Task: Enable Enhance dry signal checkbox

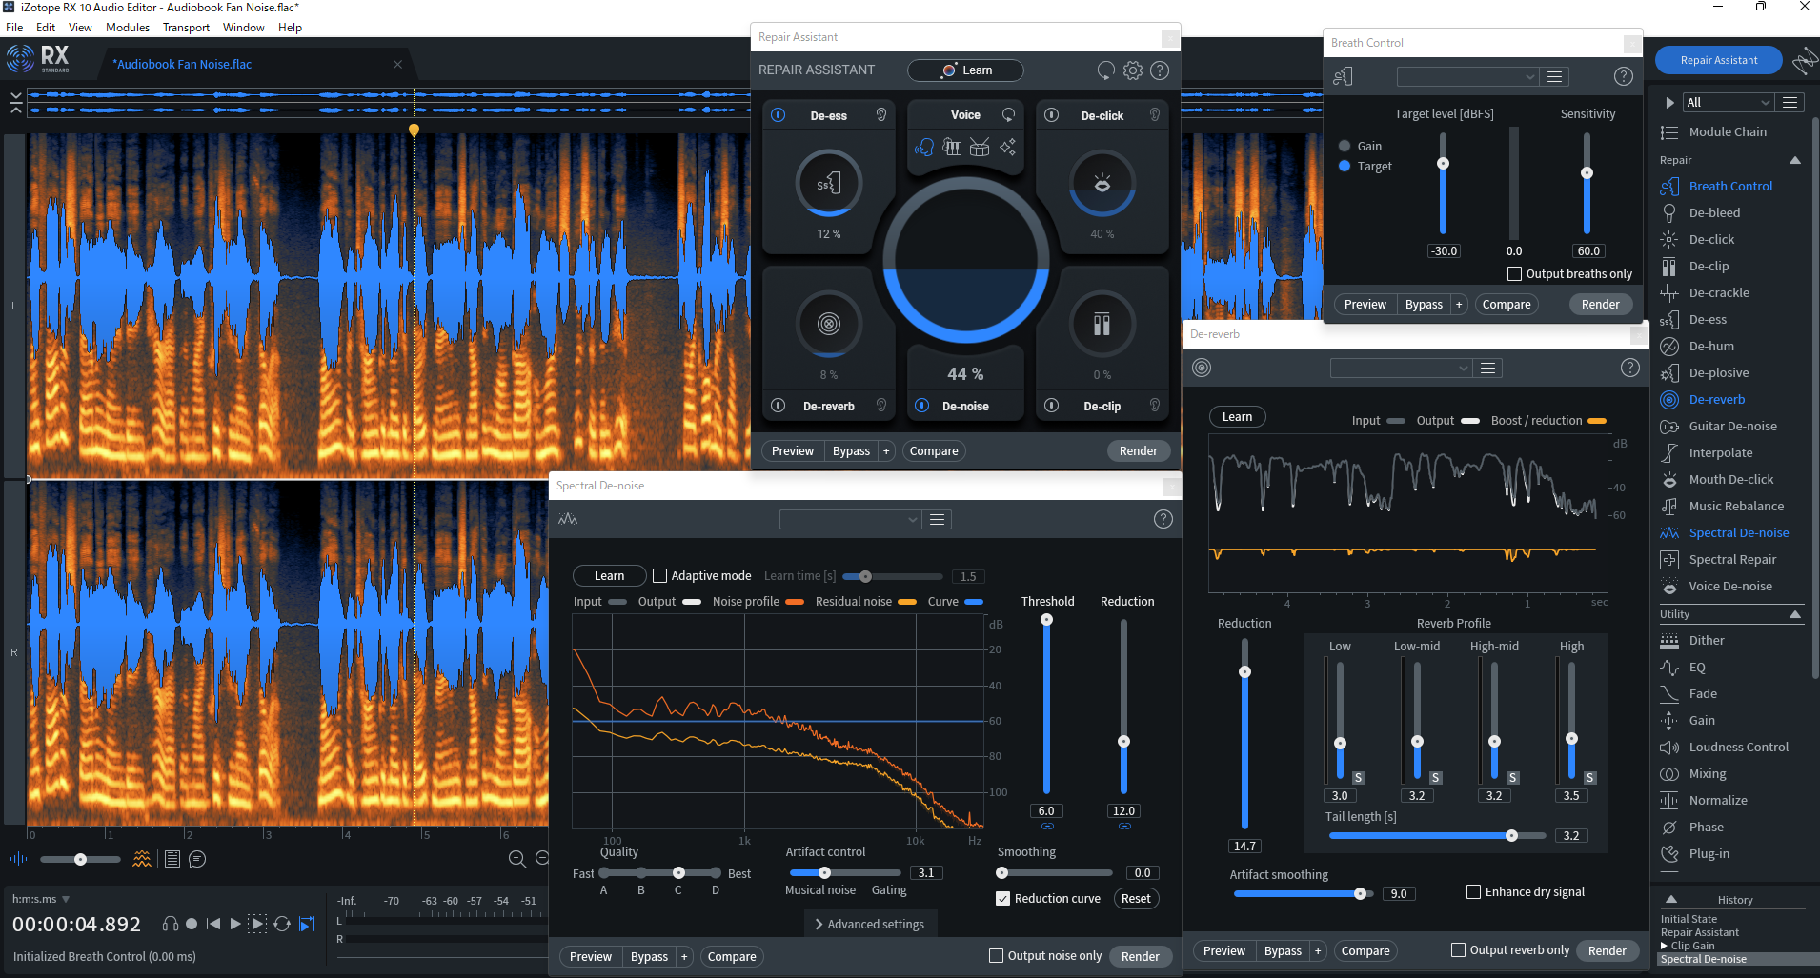Action: [1473, 891]
